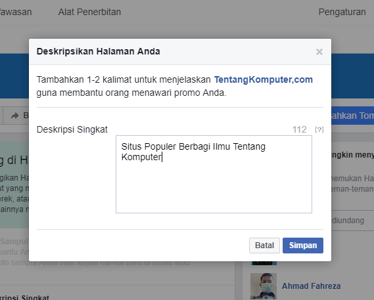Select the share arrow button behind dialog

(16, 116)
